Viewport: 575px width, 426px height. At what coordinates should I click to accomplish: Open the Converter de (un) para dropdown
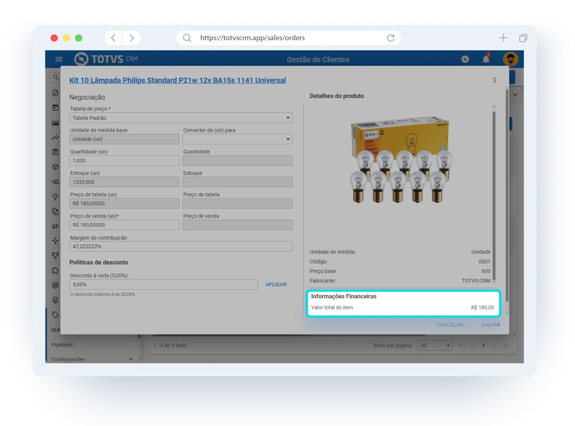tap(237, 139)
